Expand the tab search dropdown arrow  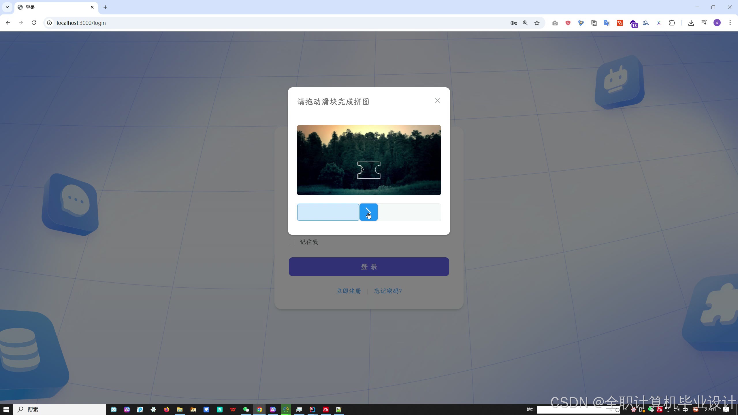[x=7, y=7]
